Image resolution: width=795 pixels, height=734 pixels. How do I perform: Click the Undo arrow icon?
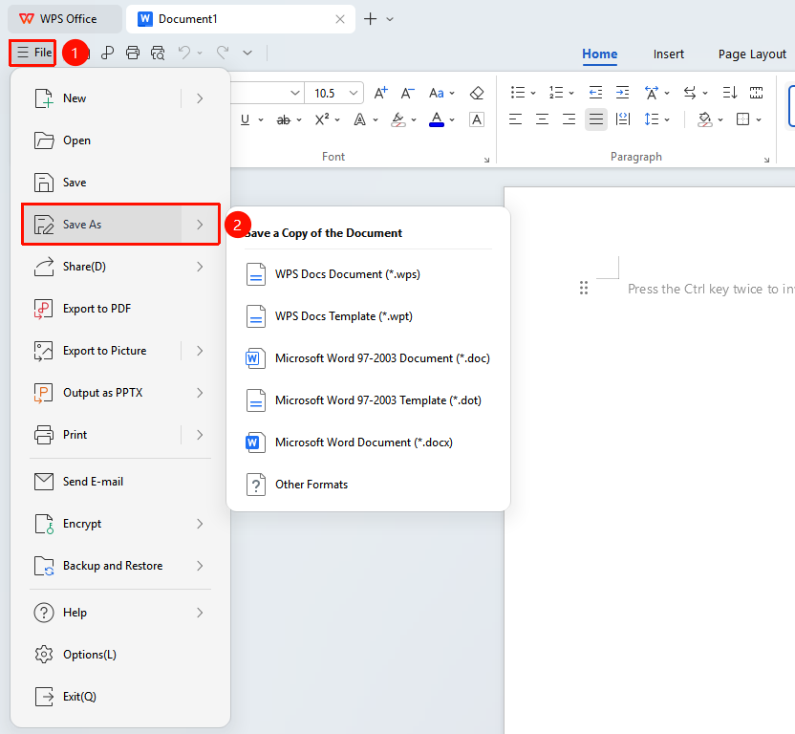(184, 53)
